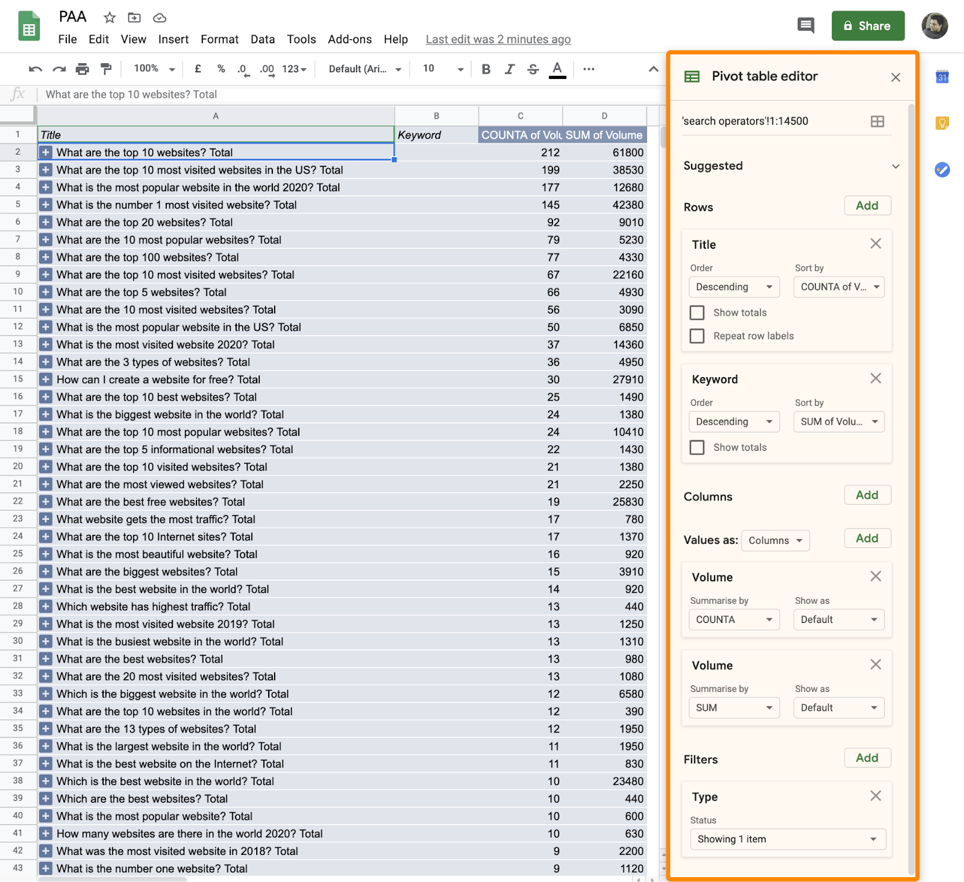Click Add next to Filters
The image size is (964, 882).
(x=867, y=758)
